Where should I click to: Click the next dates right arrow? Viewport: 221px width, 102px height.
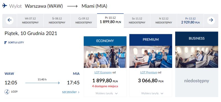click(211, 20)
